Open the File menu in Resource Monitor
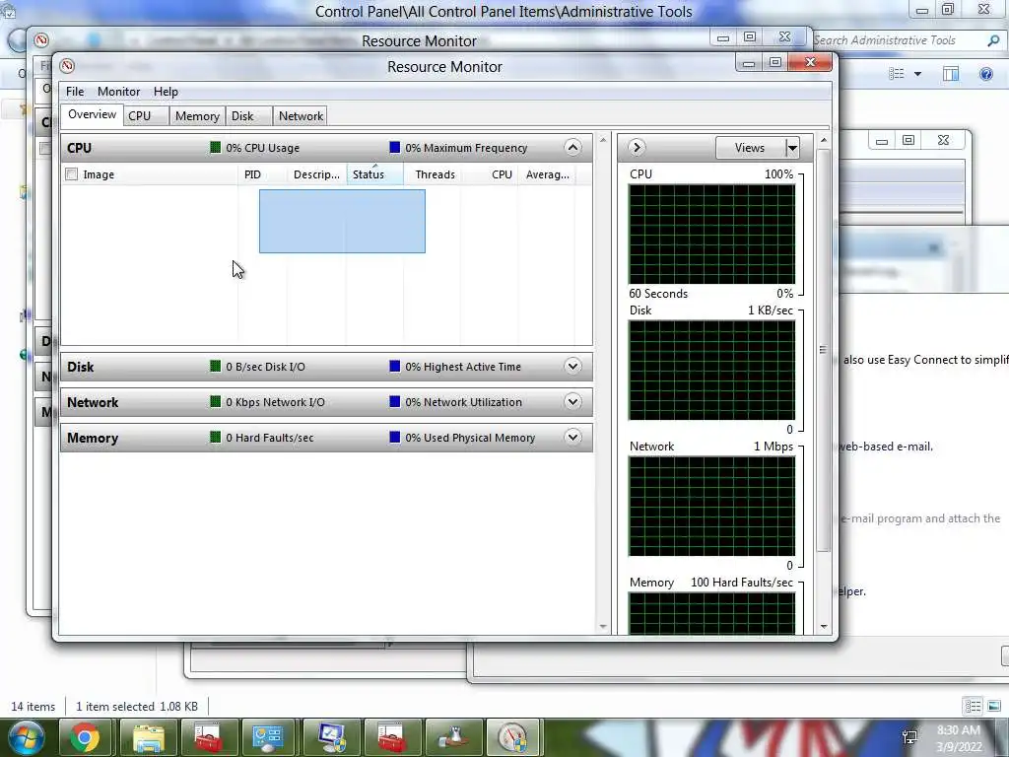The width and height of the screenshot is (1009, 757). tap(75, 92)
